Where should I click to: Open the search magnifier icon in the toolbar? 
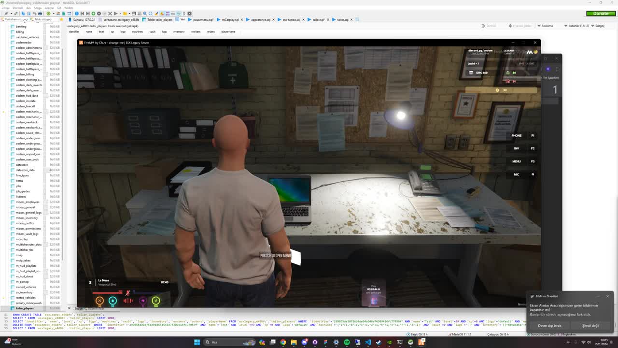point(146,14)
